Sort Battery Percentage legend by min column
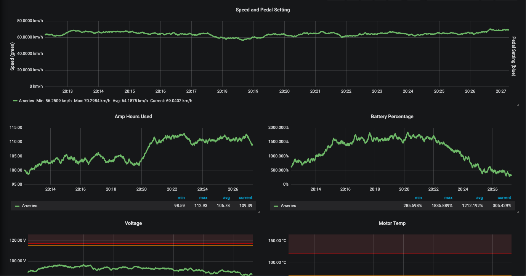526x276 pixels. tap(418, 198)
